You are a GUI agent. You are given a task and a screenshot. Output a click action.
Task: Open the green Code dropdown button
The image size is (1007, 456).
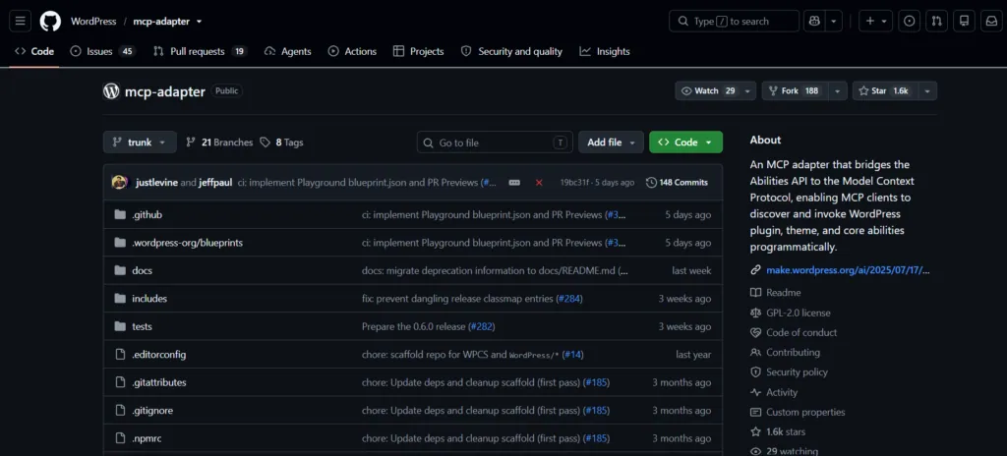point(685,142)
